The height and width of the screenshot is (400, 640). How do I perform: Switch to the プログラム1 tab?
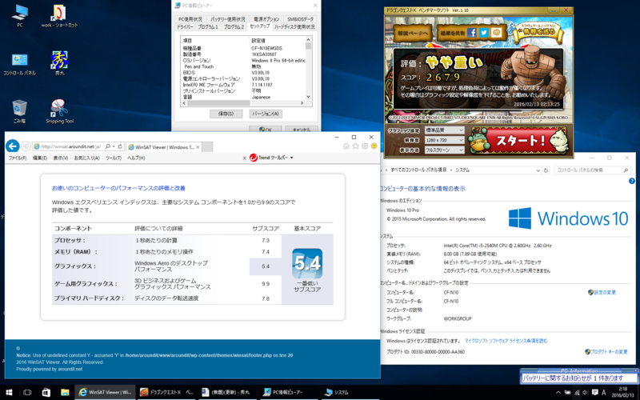pyautogui.click(x=208, y=27)
